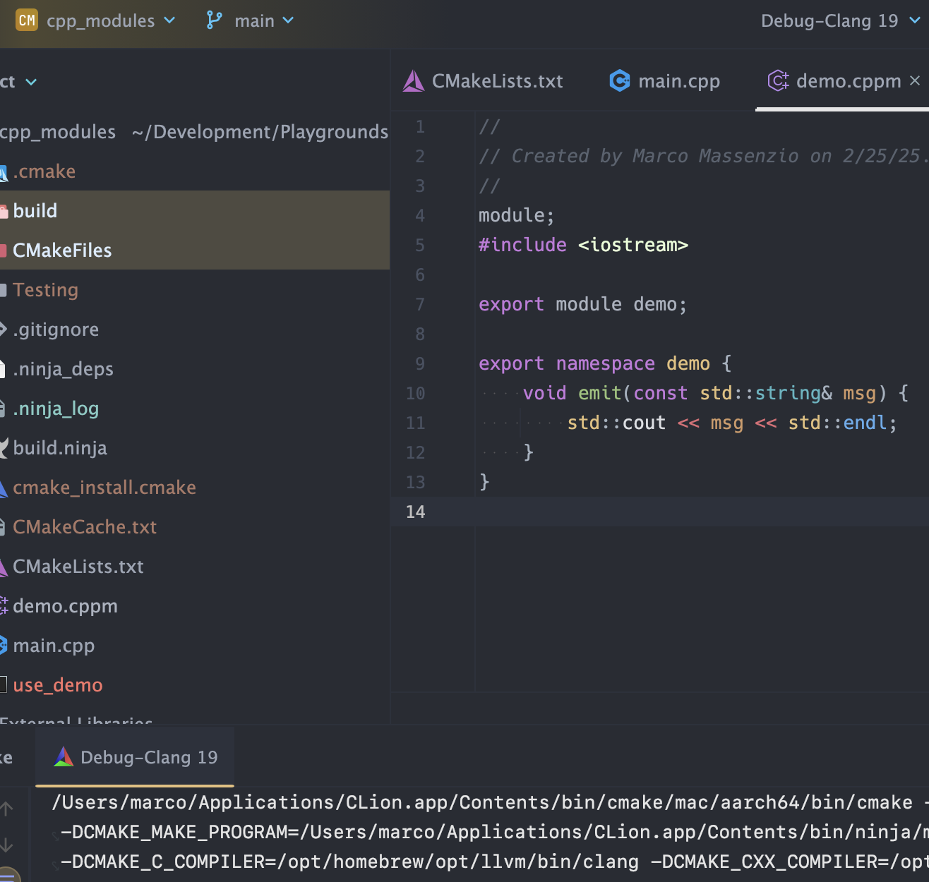Select CMakeCache.txt in the project tree

click(x=85, y=527)
